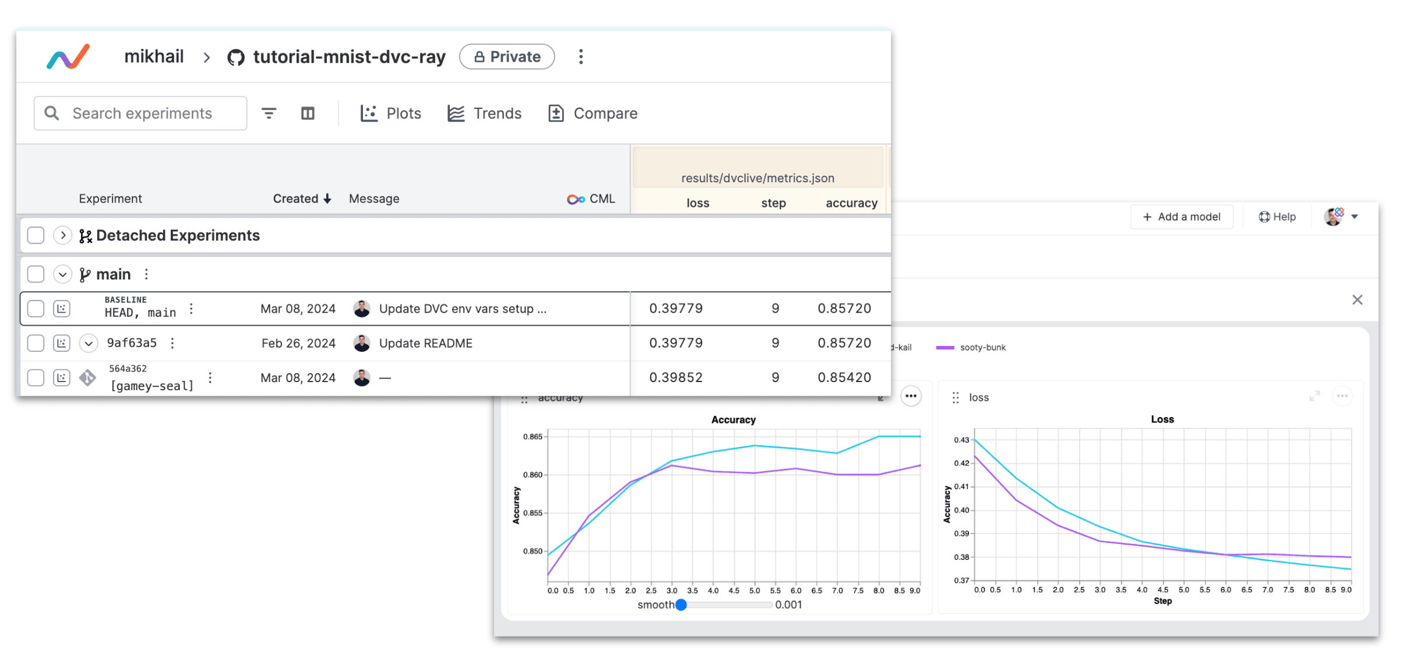The height and width of the screenshot is (664, 1410).
Task: Open the columns layout icon
Action: 308,113
